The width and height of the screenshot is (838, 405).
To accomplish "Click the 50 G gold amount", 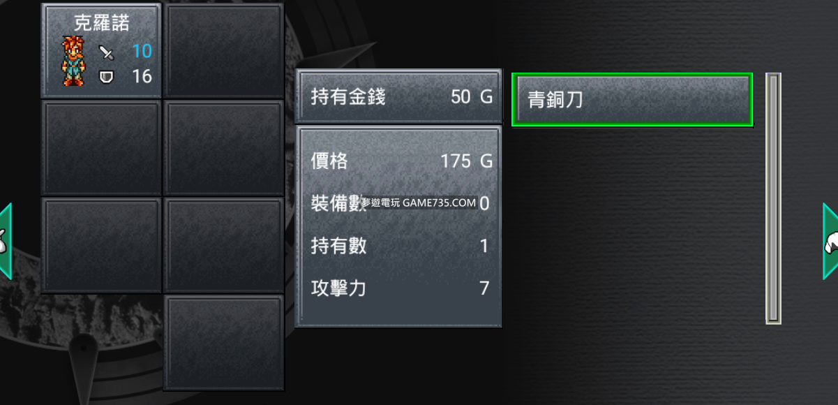I will coord(472,96).
